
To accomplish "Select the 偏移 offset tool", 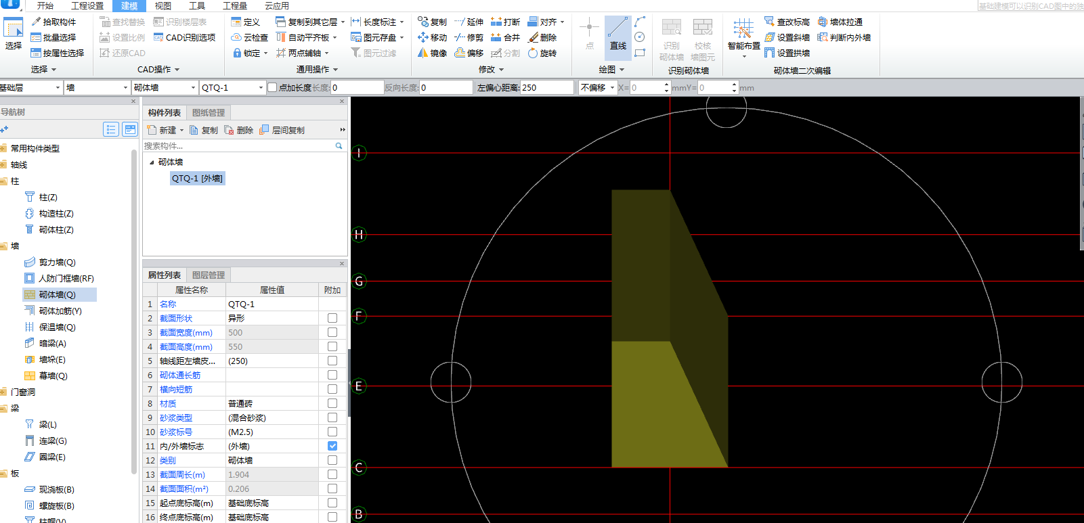I will tap(469, 53).
